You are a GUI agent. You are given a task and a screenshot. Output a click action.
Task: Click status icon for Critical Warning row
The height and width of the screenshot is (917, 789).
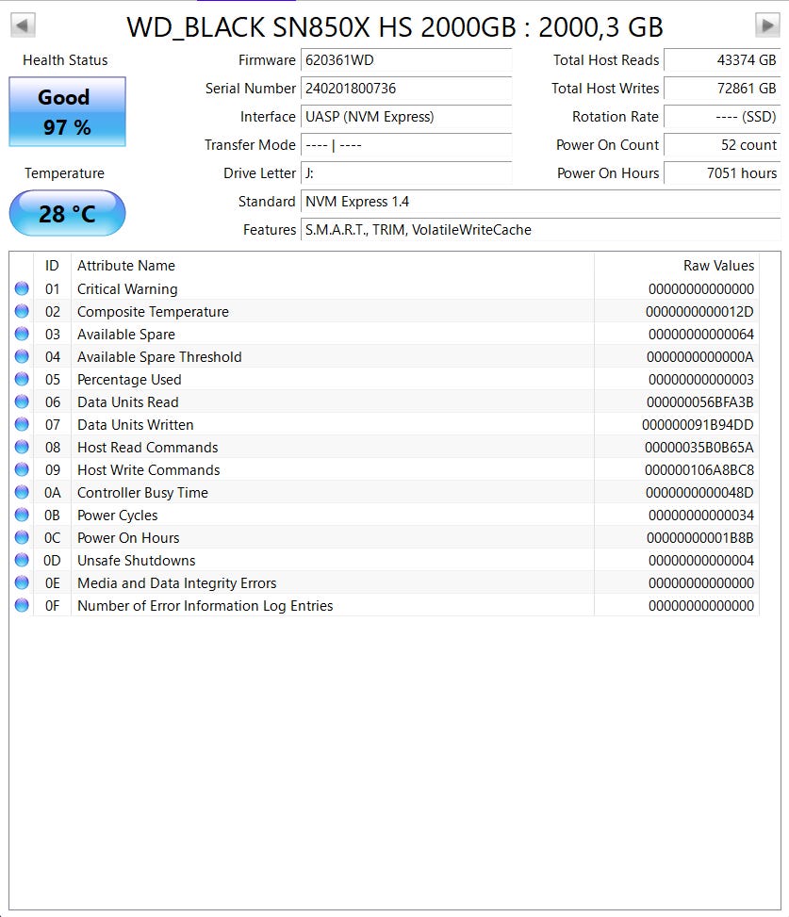click(x=22, y=288)
